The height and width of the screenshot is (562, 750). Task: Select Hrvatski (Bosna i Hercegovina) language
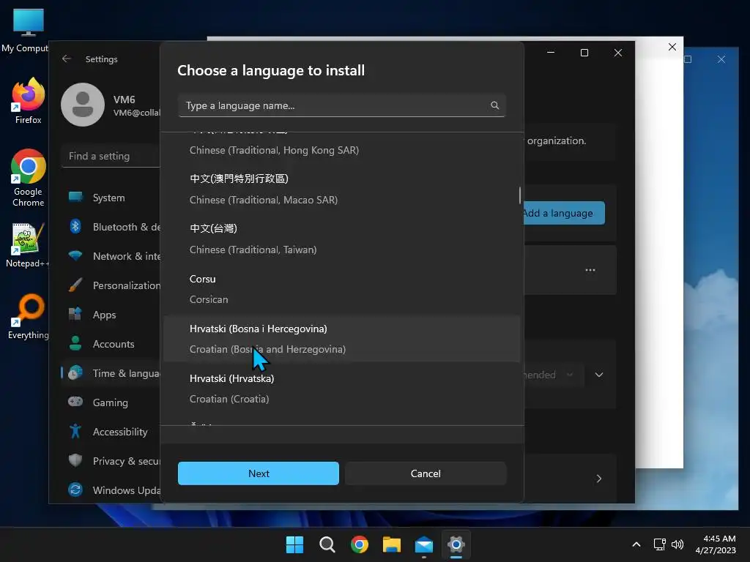pos(341,338)
